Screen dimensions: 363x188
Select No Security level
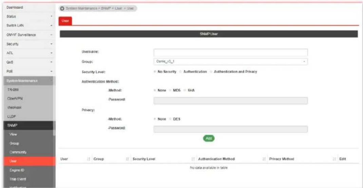(x=154, y=72)
